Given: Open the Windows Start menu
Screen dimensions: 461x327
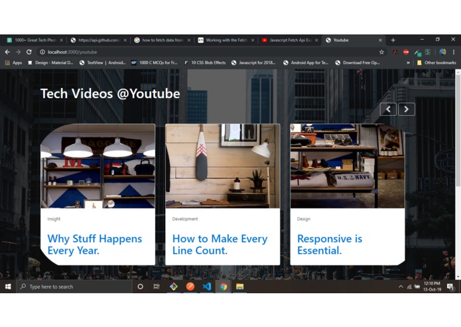Looking at the screenshot, I should point(8,287).
